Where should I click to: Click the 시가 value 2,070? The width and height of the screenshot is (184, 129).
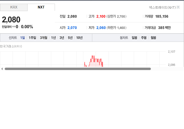(x=72, y=28)
